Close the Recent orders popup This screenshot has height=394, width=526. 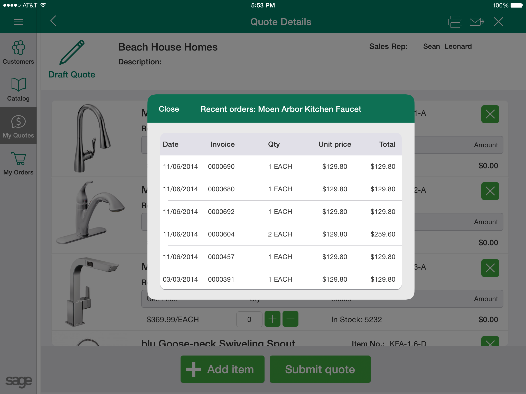tap(169, 109)
